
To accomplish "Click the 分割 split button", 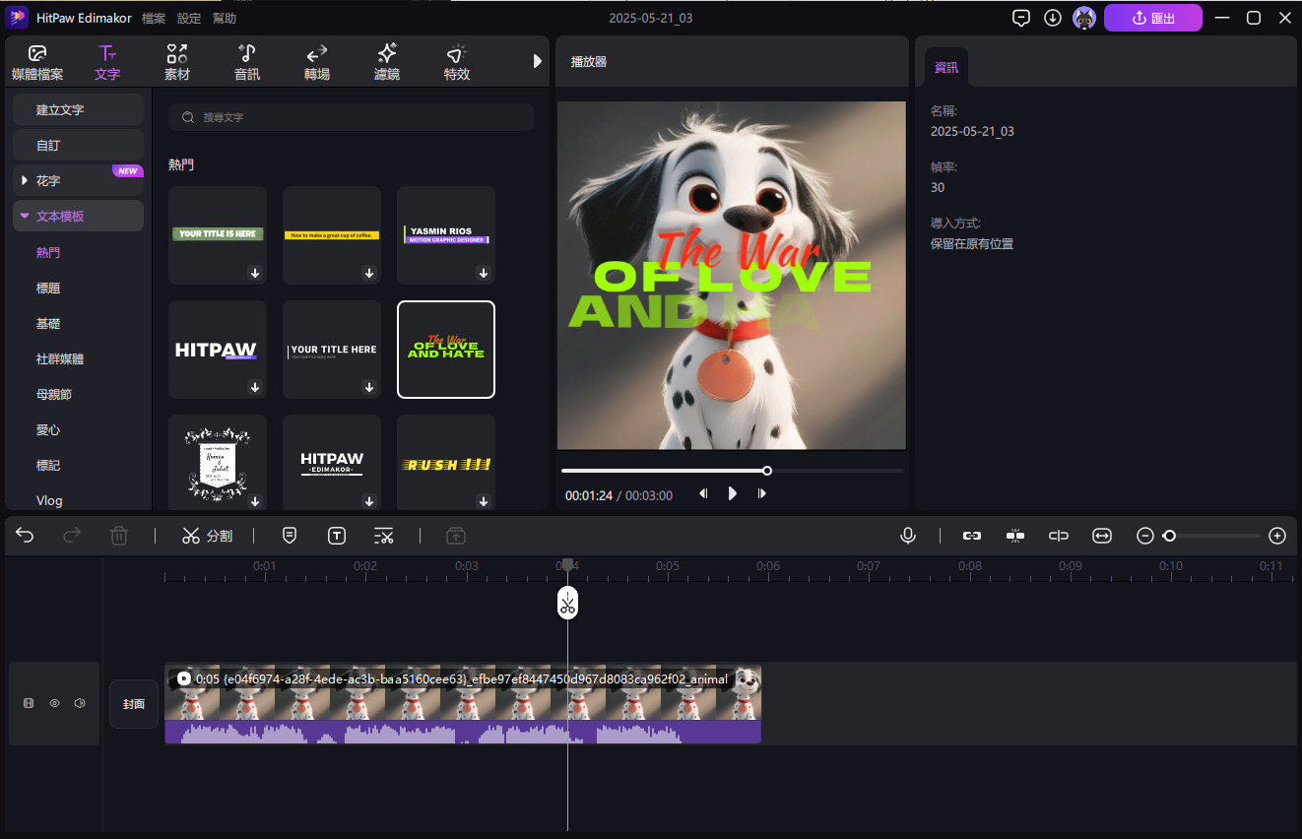I will coord(207,536).
